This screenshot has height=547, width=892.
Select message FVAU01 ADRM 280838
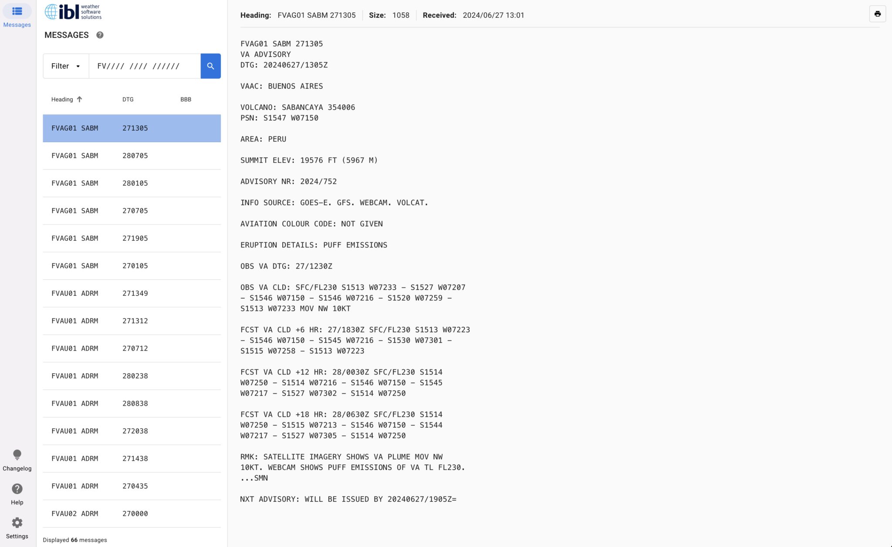(x=132, y=403)
